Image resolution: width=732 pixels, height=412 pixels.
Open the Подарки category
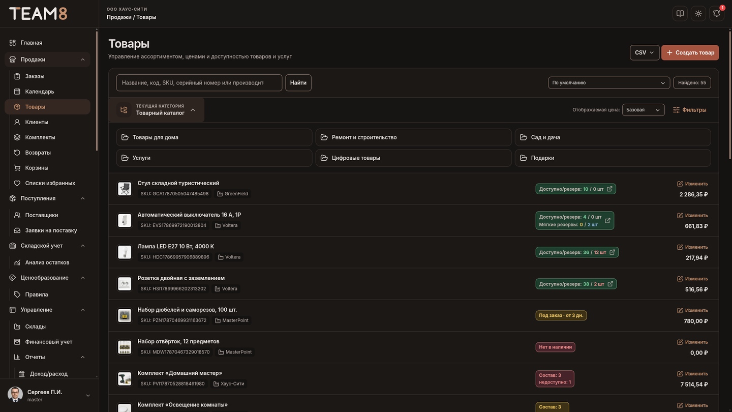pyautogui.click(x=613, y=158)
